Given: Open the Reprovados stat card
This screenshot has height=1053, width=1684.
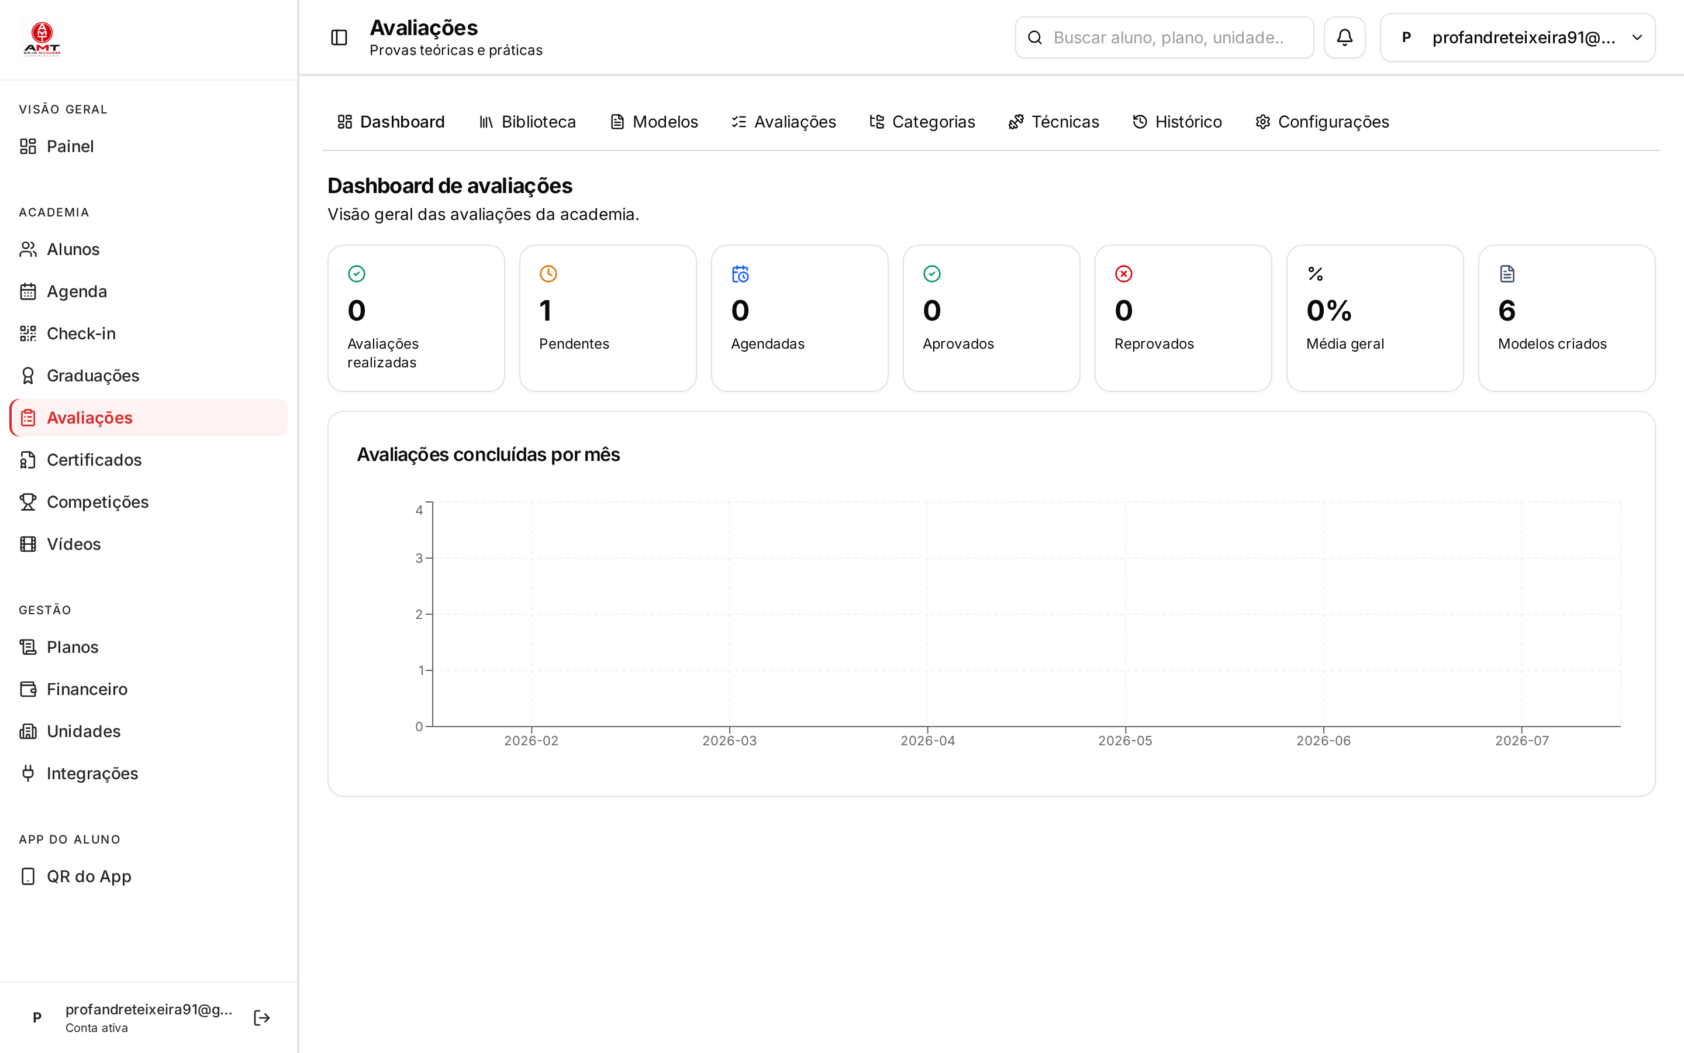Looking at the screenshot, I should pos(1183,318).
